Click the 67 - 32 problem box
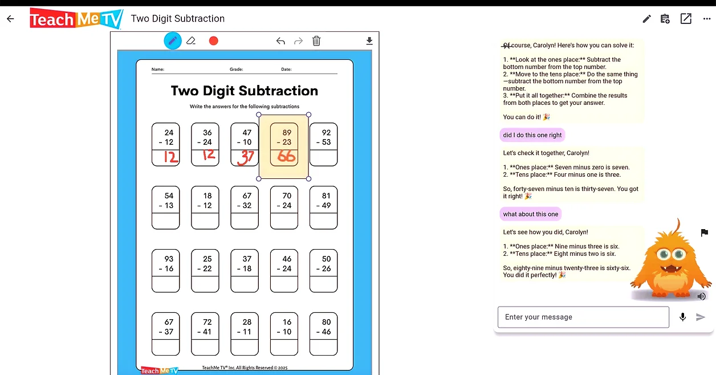716x375 pixels. click(x=244, y=207)
